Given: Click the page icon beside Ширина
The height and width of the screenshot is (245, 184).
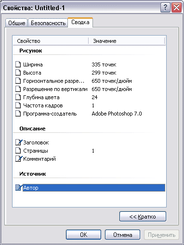Looking at the screenshot, I should tap(18, 64).
